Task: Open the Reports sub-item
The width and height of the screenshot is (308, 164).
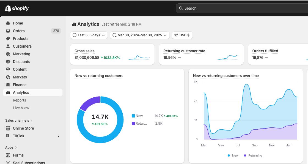Action: coord(20,100)
